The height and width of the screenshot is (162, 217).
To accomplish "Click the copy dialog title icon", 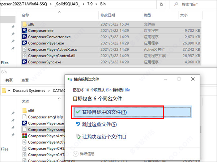I will point(70,79).
